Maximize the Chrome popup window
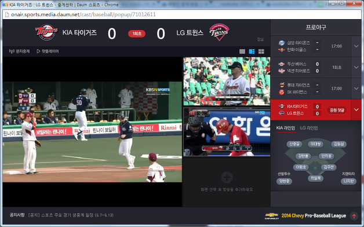 342,3
